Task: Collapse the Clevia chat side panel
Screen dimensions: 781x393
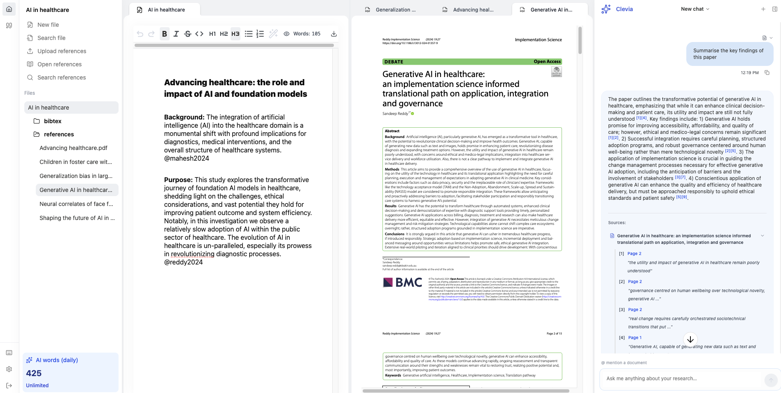Action: [775, 9]
